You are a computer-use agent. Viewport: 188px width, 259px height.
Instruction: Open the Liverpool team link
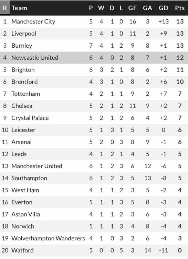(x=24, y=34)
